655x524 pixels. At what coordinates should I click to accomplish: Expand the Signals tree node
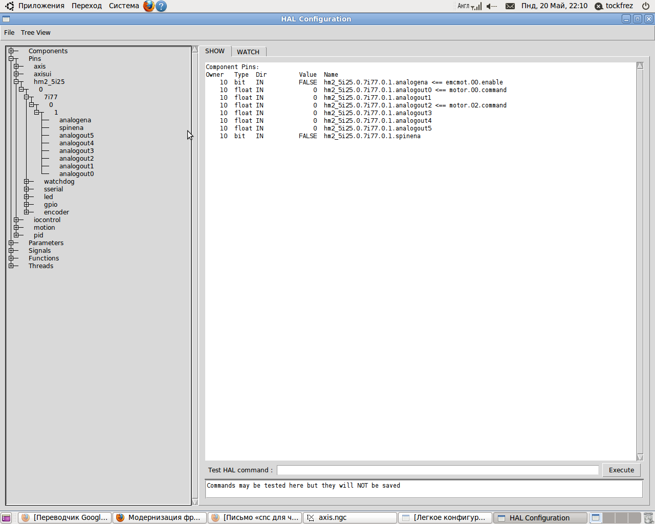pyautogui.click(x=11, y=251)
